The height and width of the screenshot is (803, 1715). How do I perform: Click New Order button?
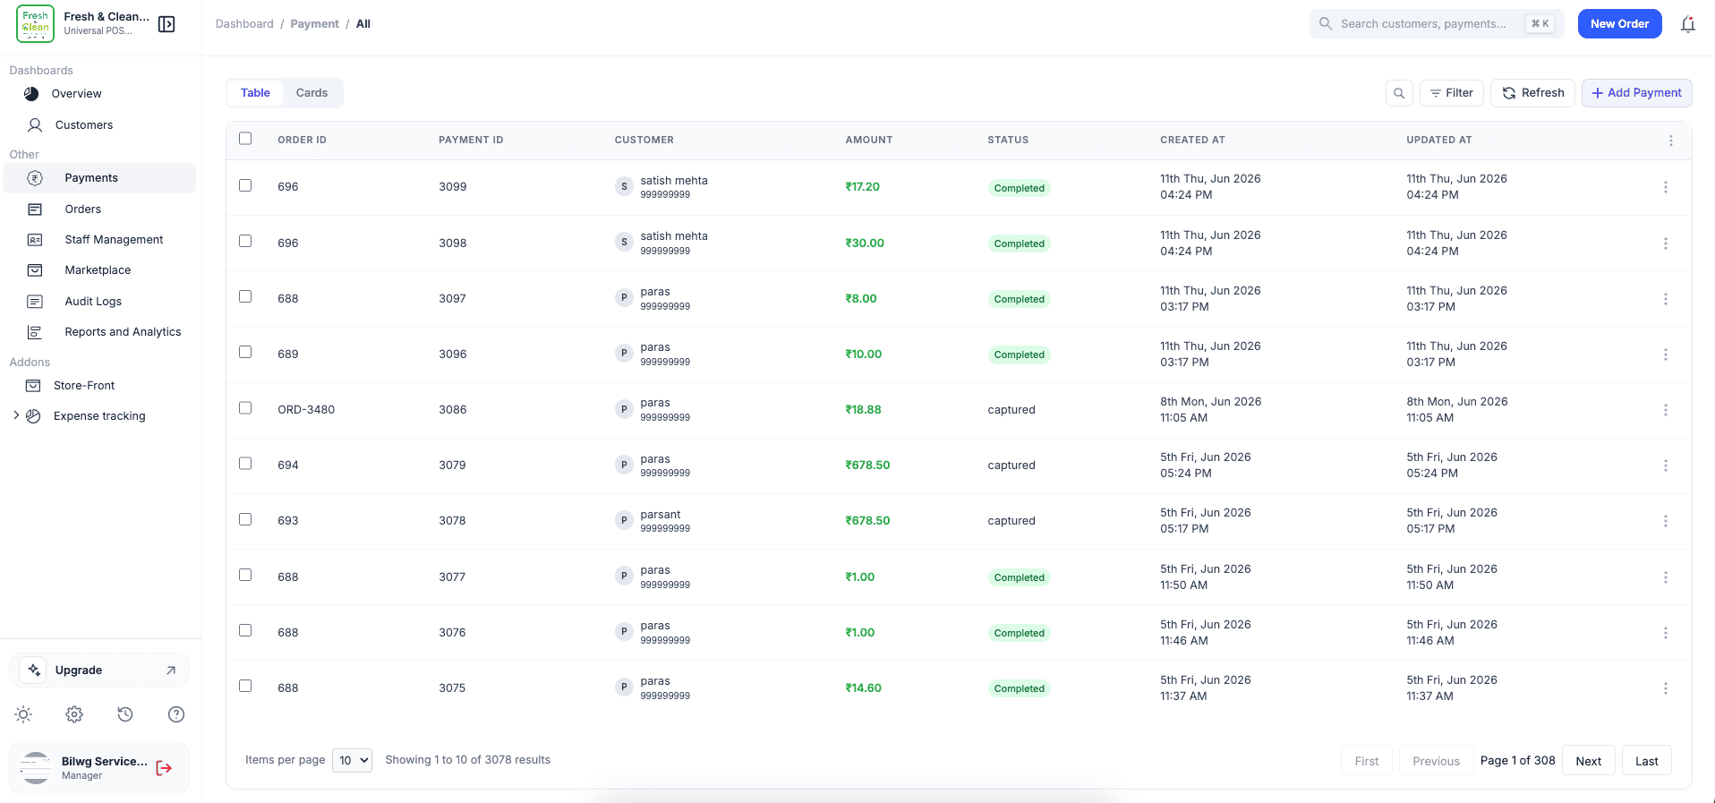click(x=1619, y=24)
